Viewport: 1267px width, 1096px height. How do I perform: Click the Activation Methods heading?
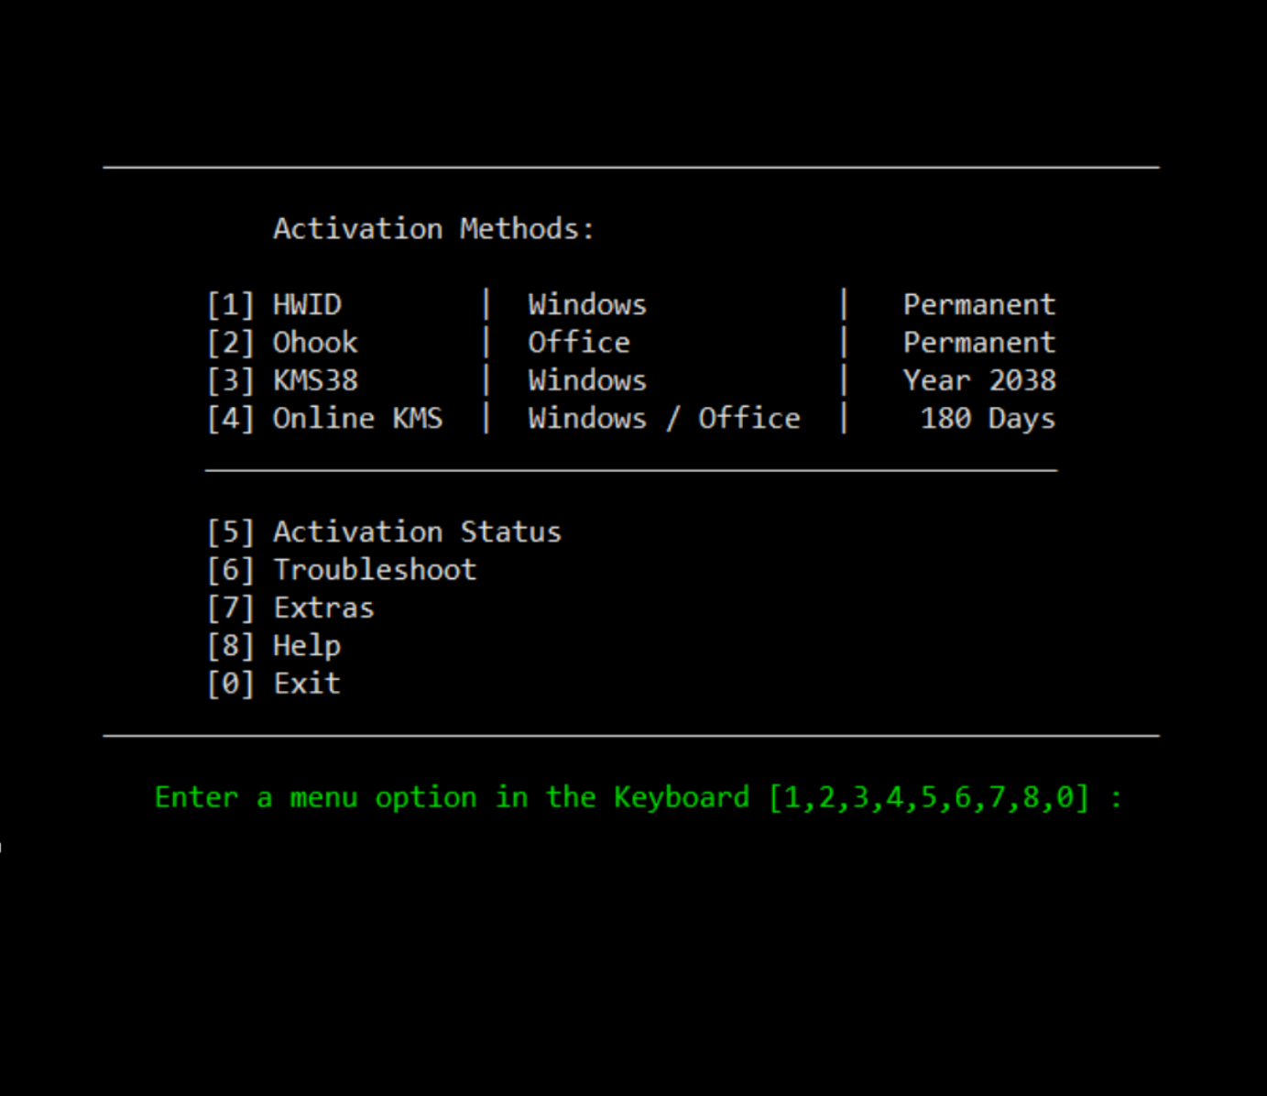click(433, 229)
